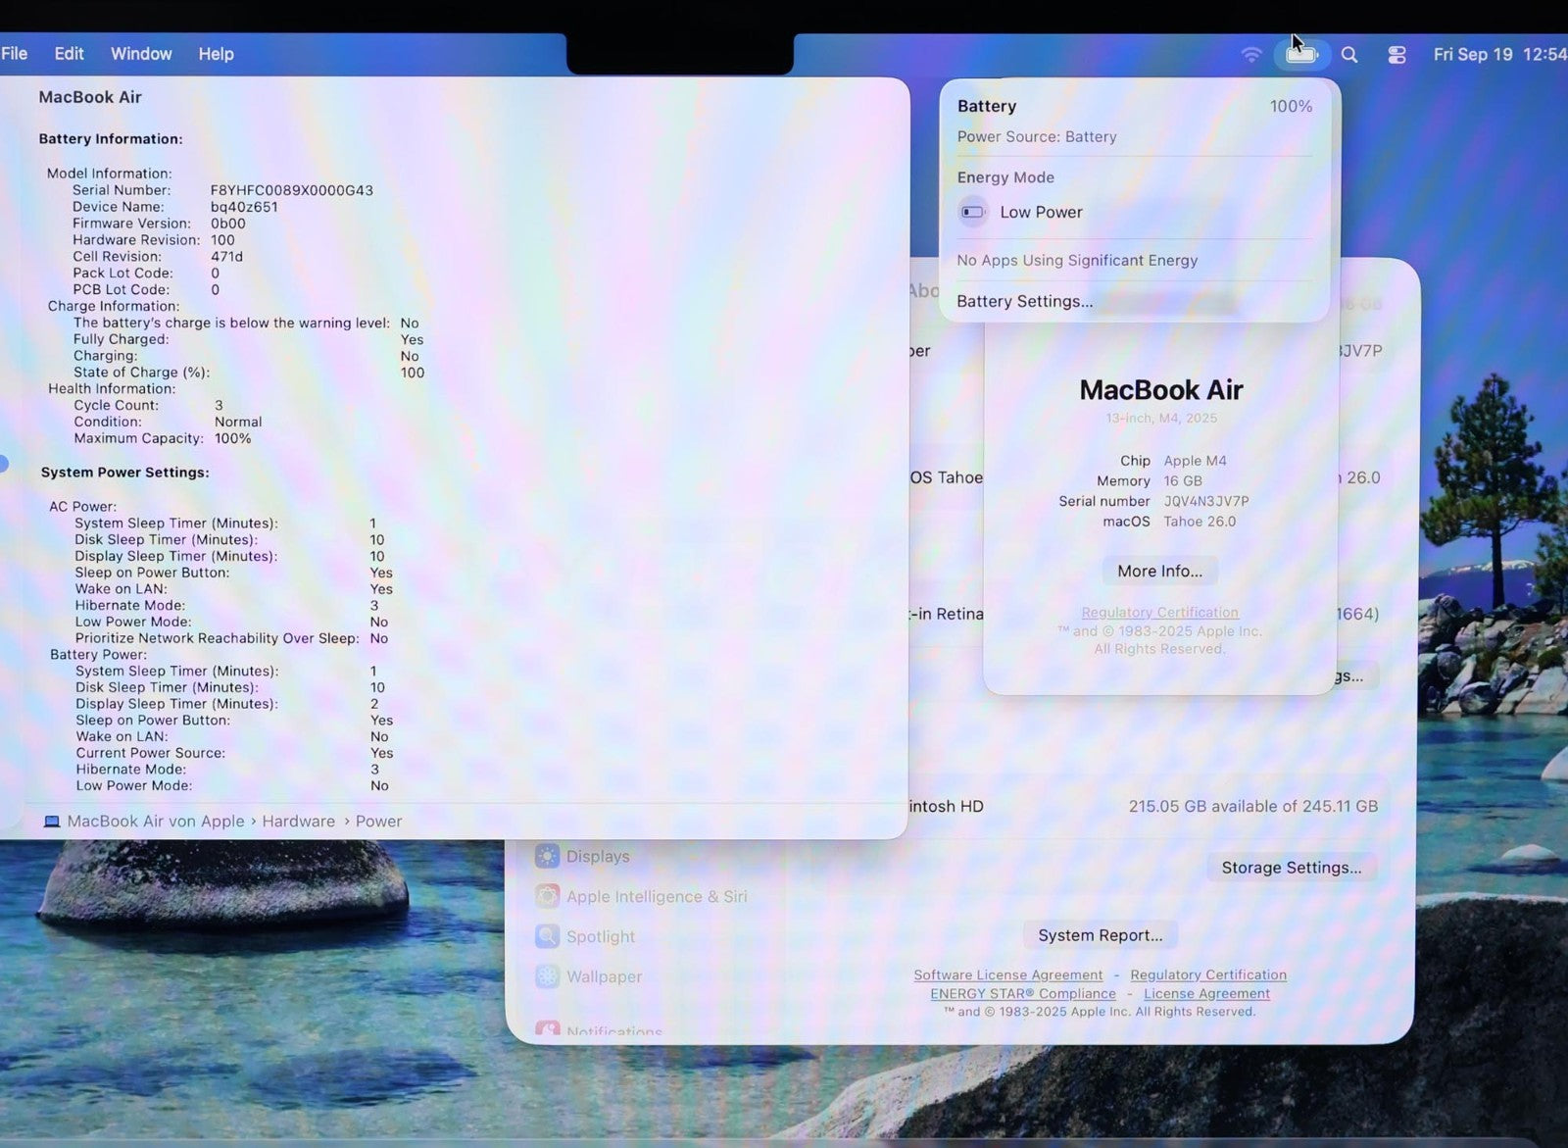This screenshot has width=1568, height=1148.
Task: Click the System Report… button
Action: pos(1100,935)
